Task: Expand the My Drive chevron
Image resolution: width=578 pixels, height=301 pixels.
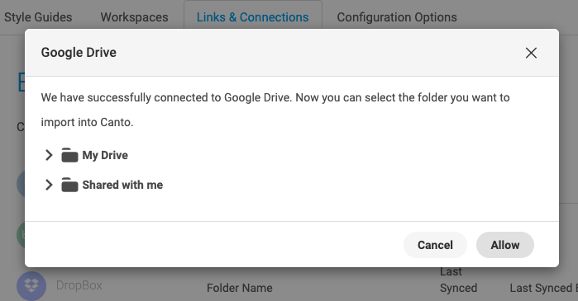Action: point(49,155)
